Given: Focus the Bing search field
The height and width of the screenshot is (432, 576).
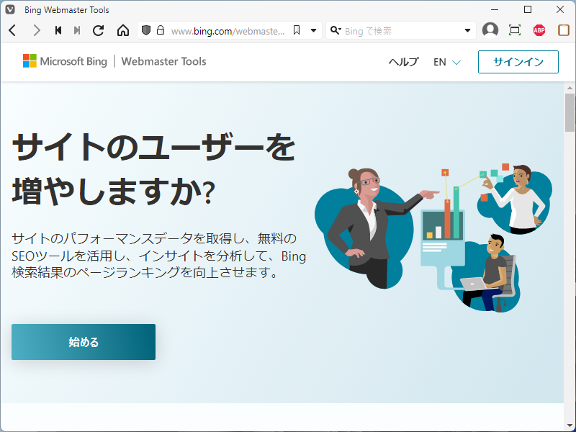Looking at the screenshot, I should pyautogui.click(x=402, y=31).
